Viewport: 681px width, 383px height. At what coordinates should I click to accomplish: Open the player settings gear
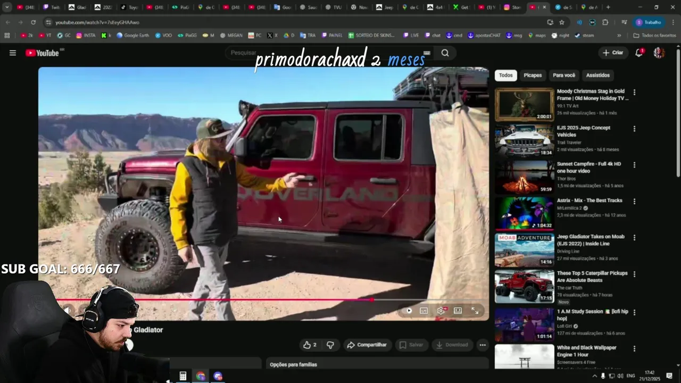point(441,311)
